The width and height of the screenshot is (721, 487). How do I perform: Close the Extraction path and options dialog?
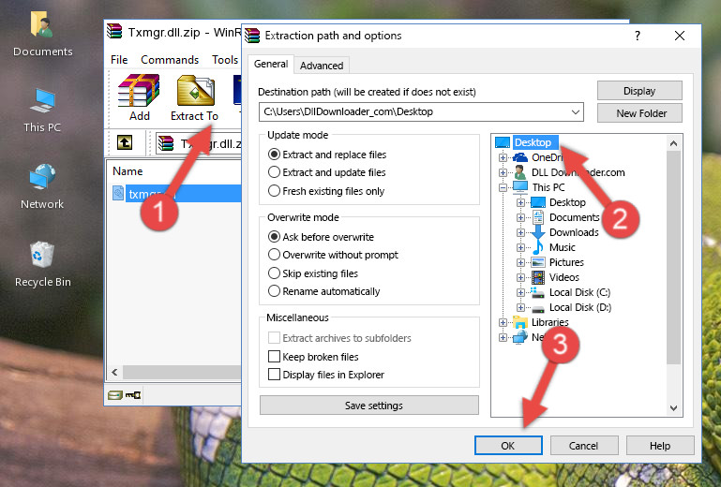680,36
